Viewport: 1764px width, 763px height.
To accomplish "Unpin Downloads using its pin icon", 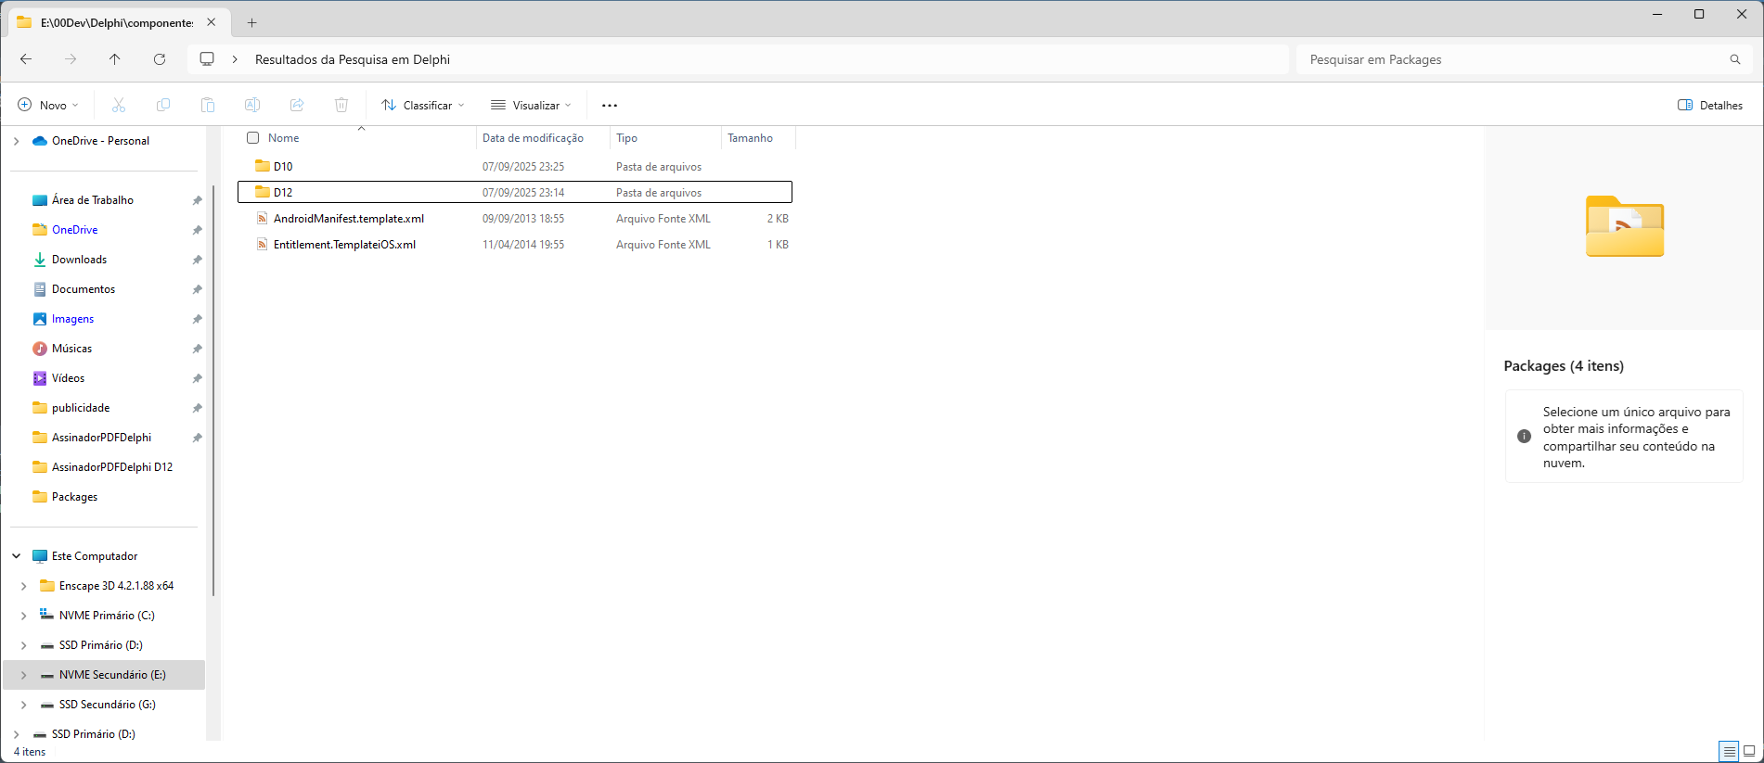I will click(197, 260).
